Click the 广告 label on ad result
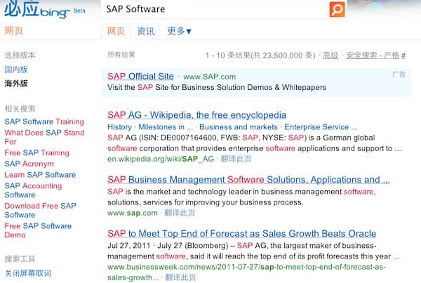The image size is (421, 283). (x=399, y=74)
